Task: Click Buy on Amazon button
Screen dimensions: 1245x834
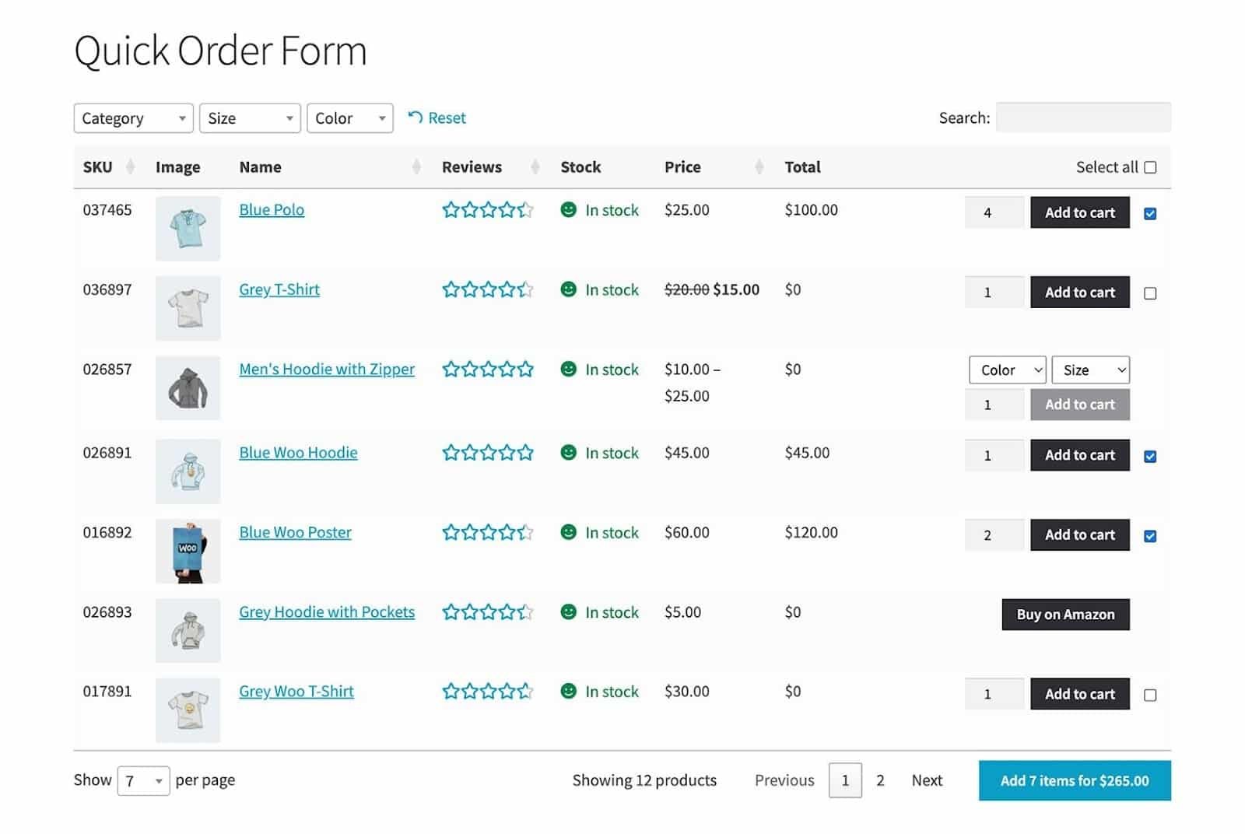Action: (x=1065, y=615)
